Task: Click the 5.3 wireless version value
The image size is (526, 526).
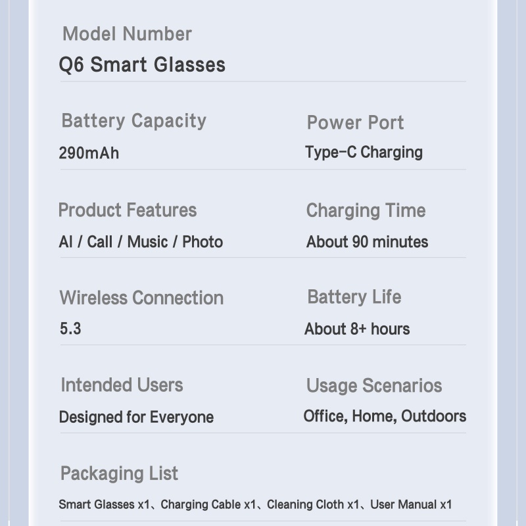Action: point(70,329)
